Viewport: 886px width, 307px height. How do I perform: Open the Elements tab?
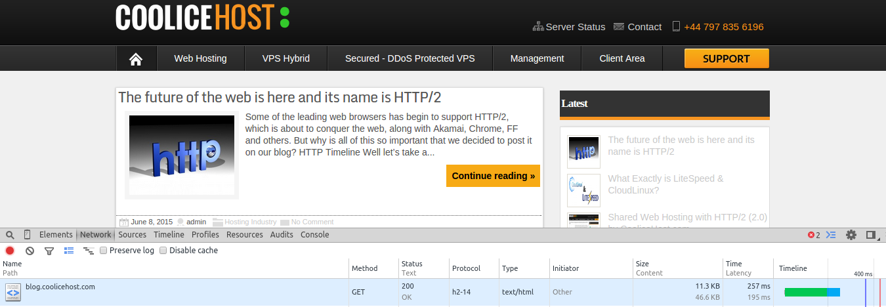(56, 235)
